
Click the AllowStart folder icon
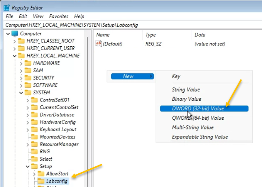[x=41, y=174]
